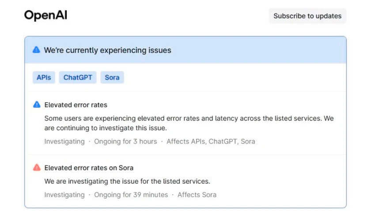Click Subscribe to updates button
371x211 pixels.
pos(307,16)
